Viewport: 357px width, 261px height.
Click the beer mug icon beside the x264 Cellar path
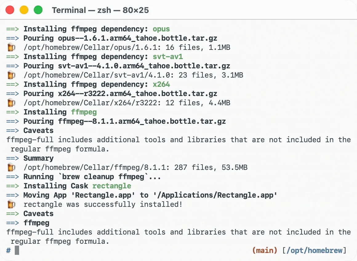click(x=11, y=103)
